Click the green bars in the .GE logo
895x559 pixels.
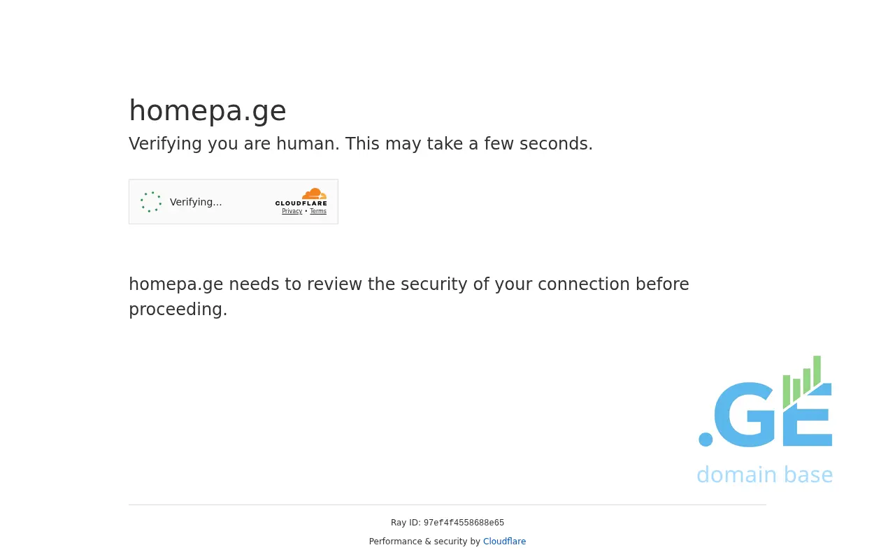point(801,381)
